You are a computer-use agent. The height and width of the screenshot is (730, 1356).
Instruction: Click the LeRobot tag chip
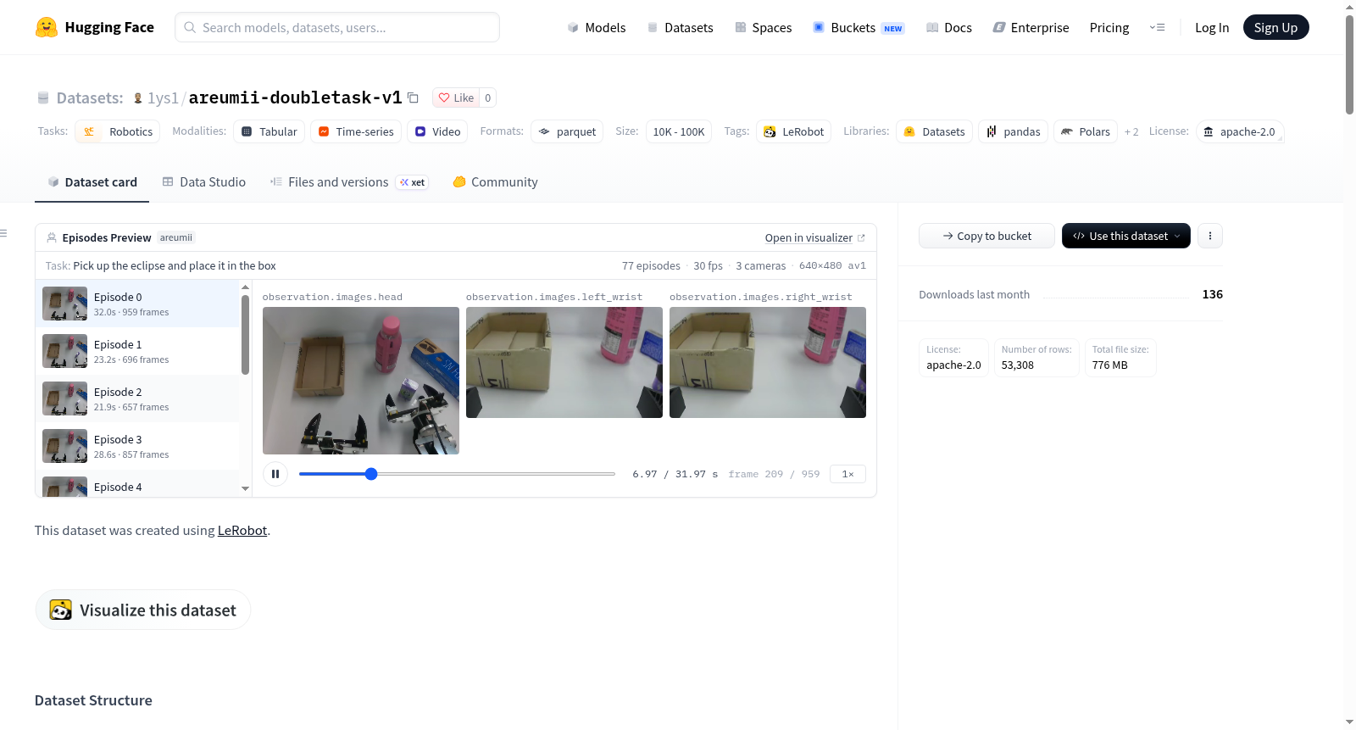point(793,131)
